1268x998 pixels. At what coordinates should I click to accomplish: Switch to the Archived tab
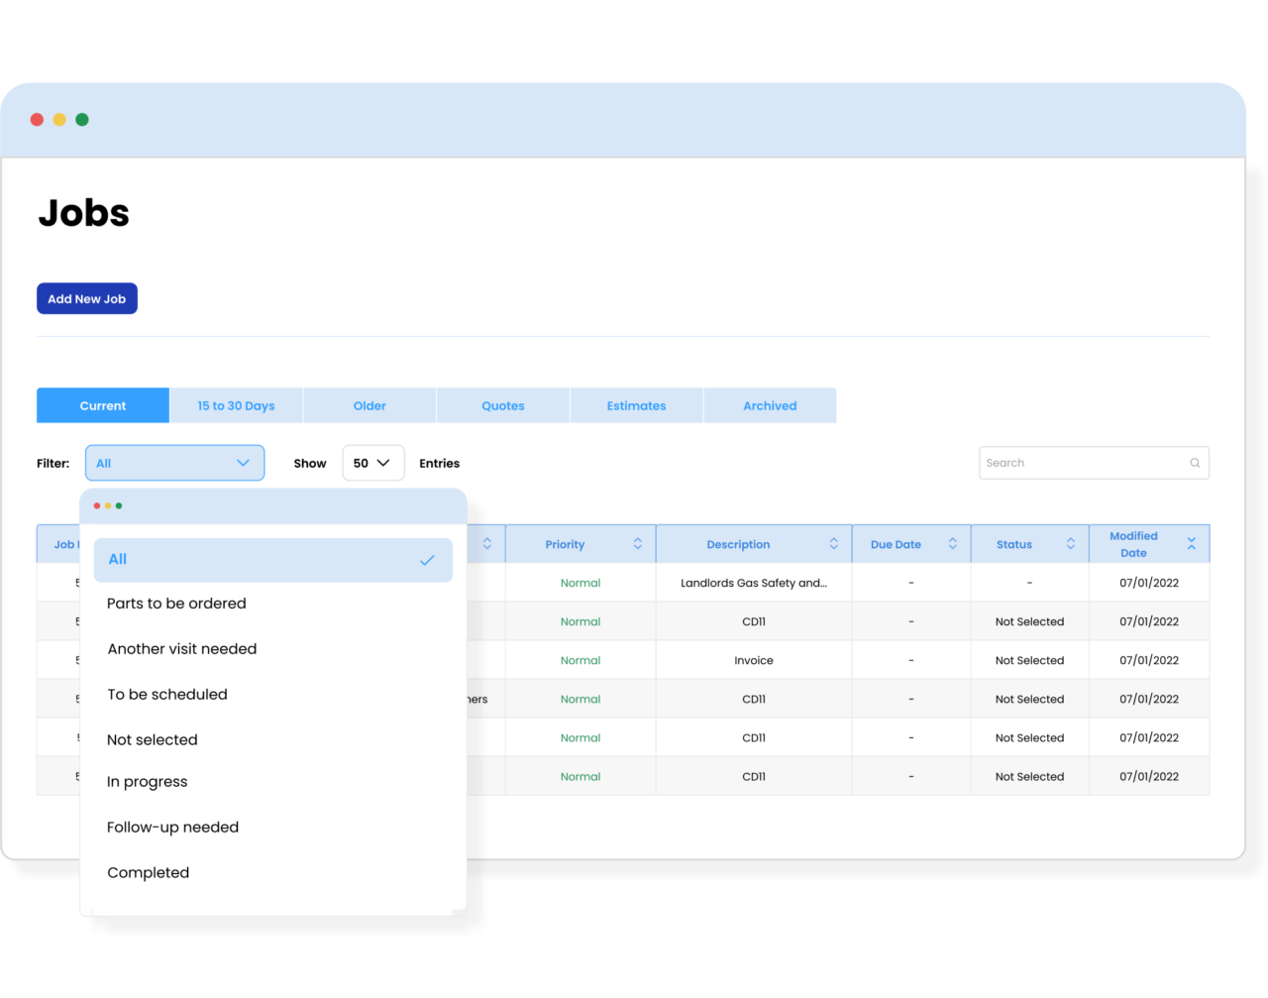pyautogui.click(x=770, y=405)
